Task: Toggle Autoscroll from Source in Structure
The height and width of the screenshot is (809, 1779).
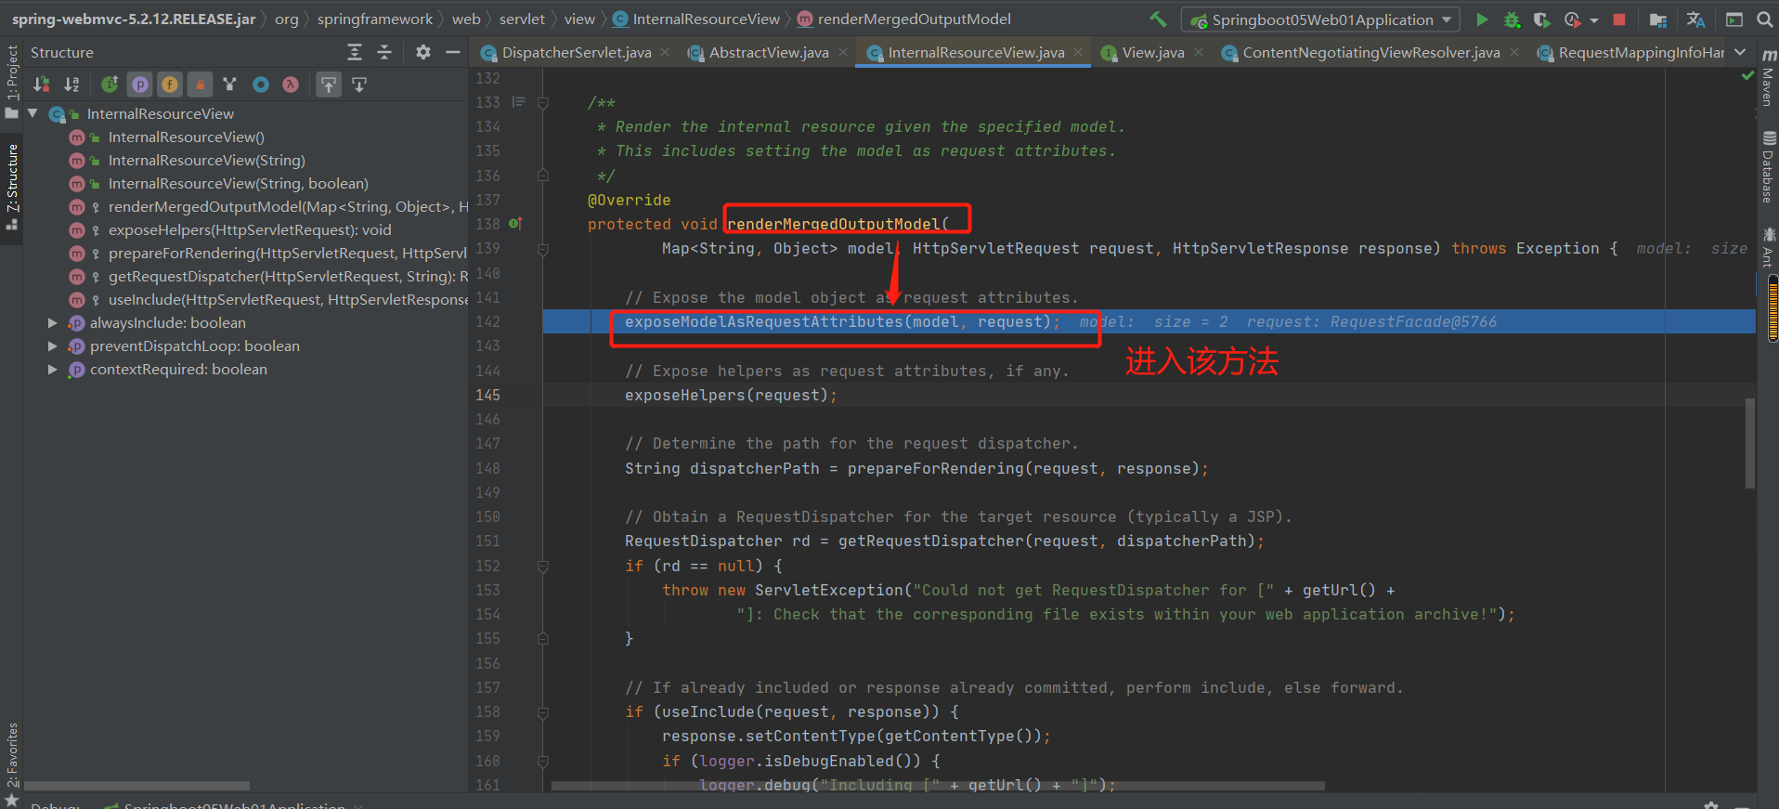Action: coord(359,85)
